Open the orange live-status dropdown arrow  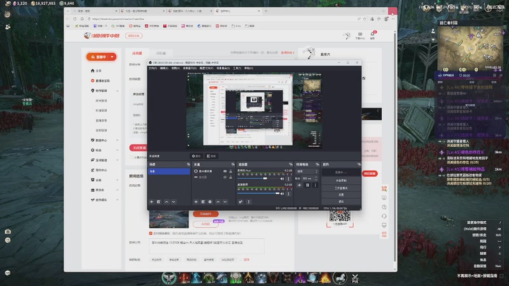(x=112, y=57)
